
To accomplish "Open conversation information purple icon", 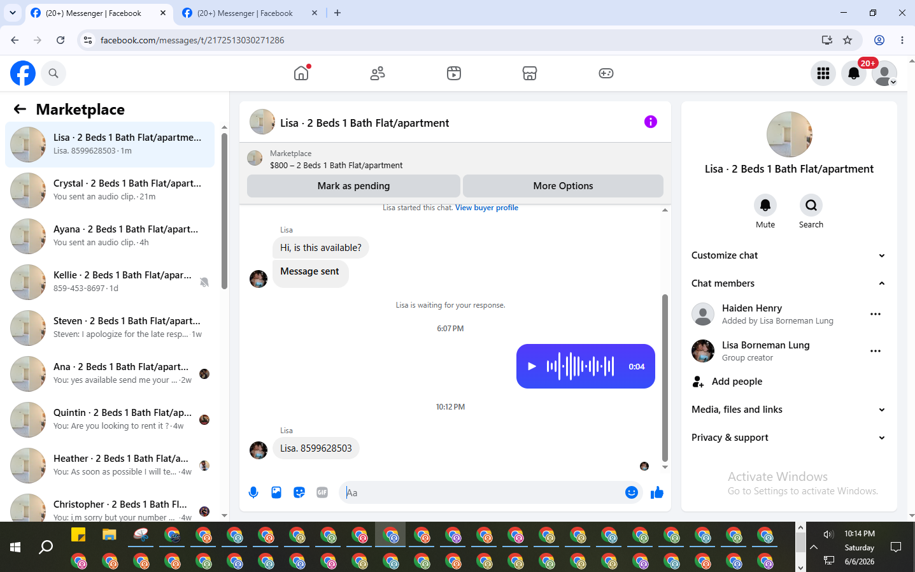I will (650, 122).
